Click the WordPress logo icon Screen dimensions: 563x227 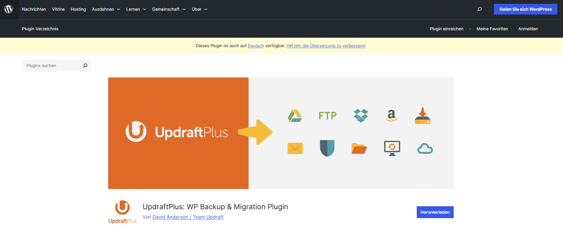9,9
